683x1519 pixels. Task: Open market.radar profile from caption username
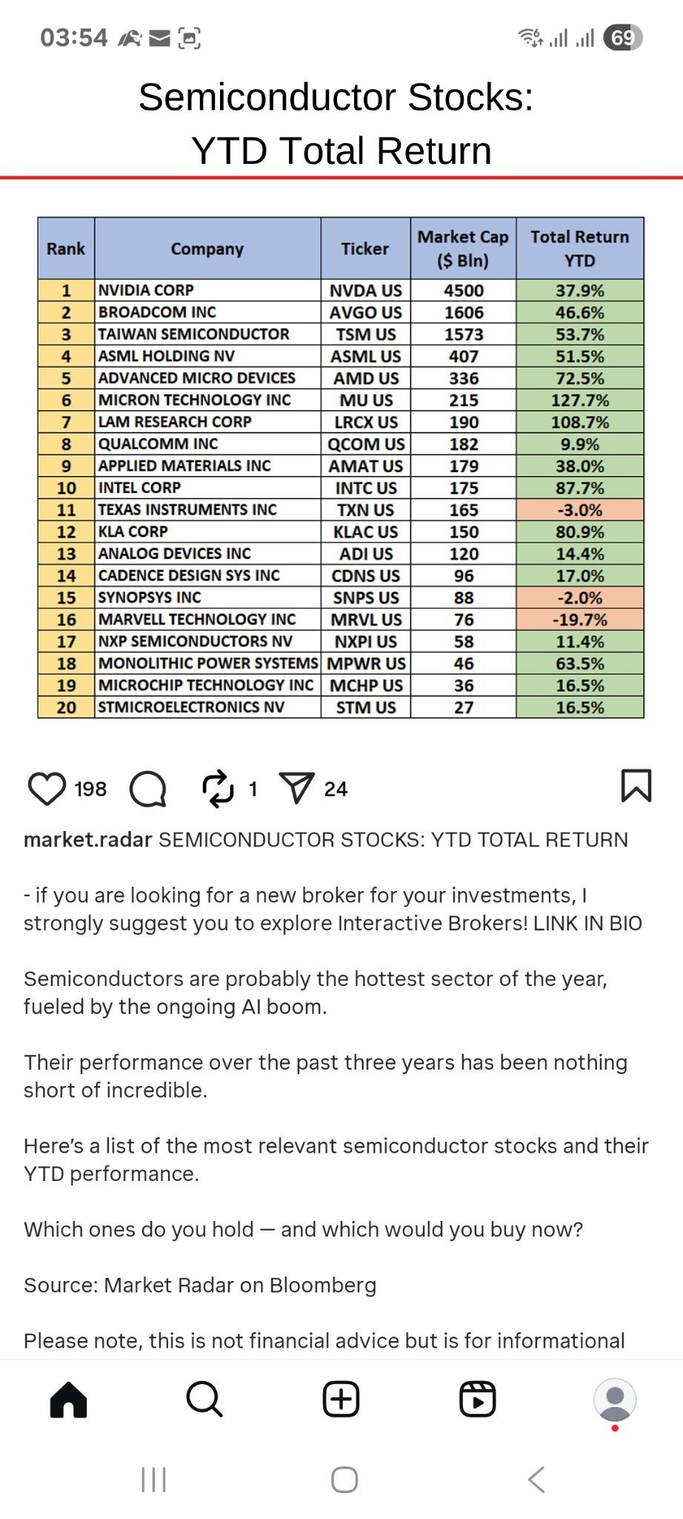(x=88, y=840)
